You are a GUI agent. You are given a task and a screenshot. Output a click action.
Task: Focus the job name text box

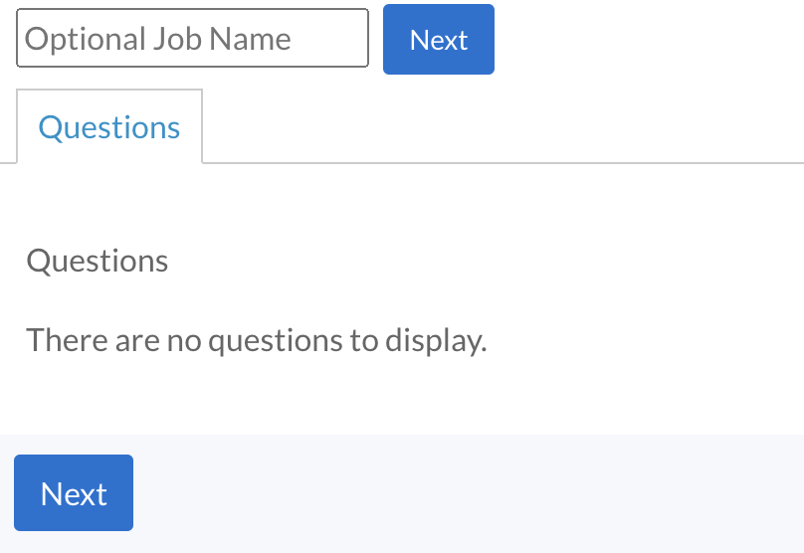click(192, 39)
